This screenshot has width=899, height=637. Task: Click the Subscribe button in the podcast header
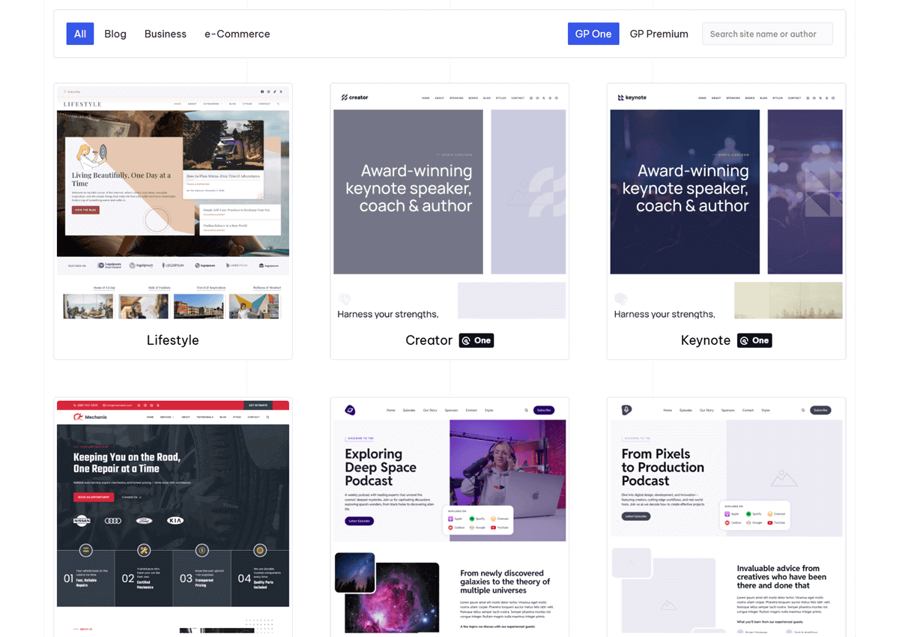pos(544,410)
